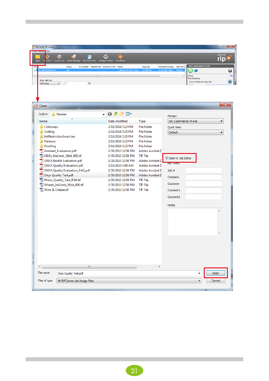Click the gear icon beside Current Media and Page Size
The height and width of the screenshot is (381, 269).
pyautogui.click(x=230, y=82)
